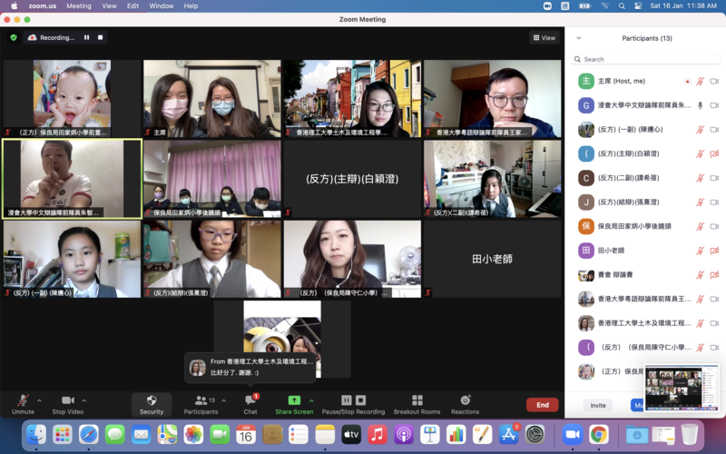726x454 pixels.
Task: Click the green Share Screen icon
Action: click(294, 400)
